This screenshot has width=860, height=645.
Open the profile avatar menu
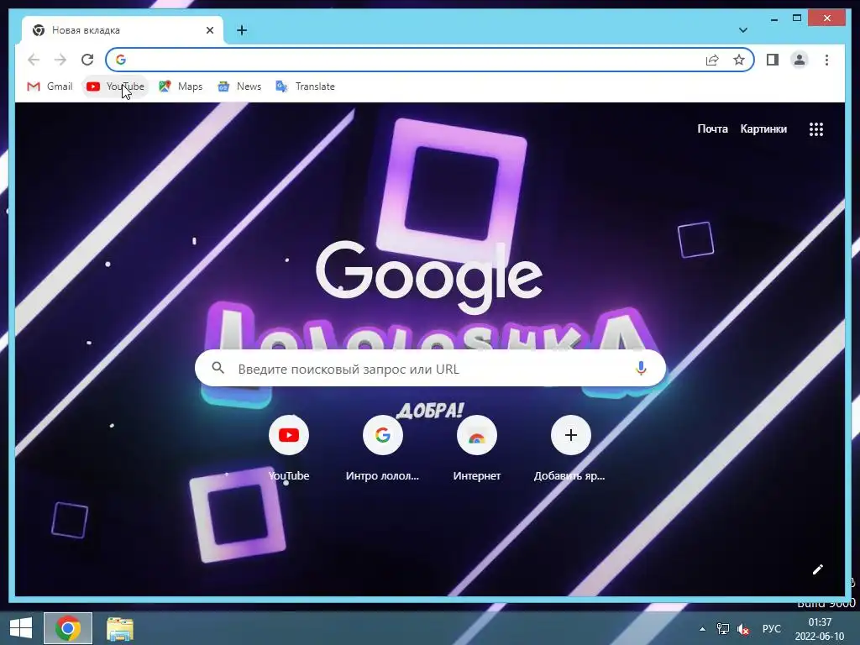pyautogui.click(x=800, y=60)
